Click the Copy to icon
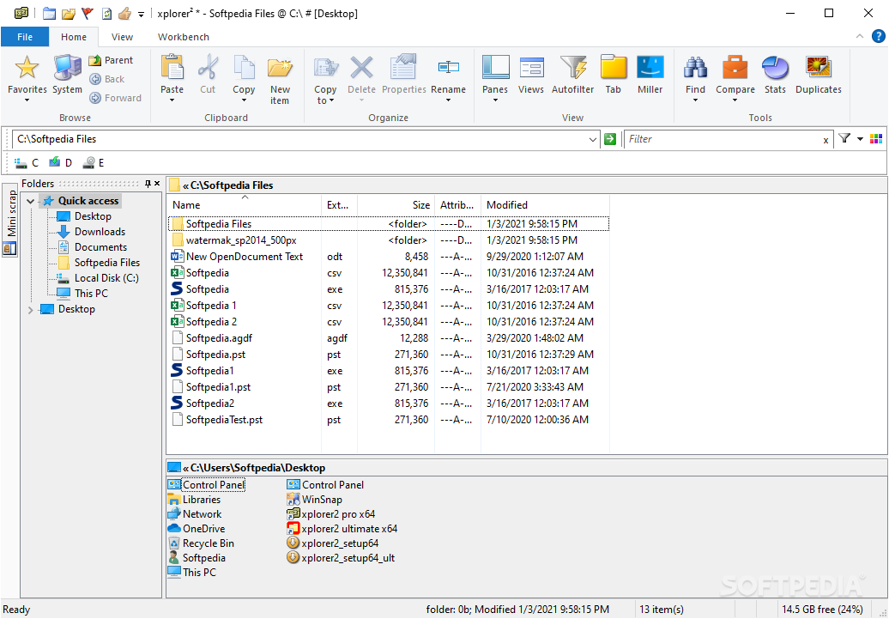 pyautogui.click(x=325, y=68)
